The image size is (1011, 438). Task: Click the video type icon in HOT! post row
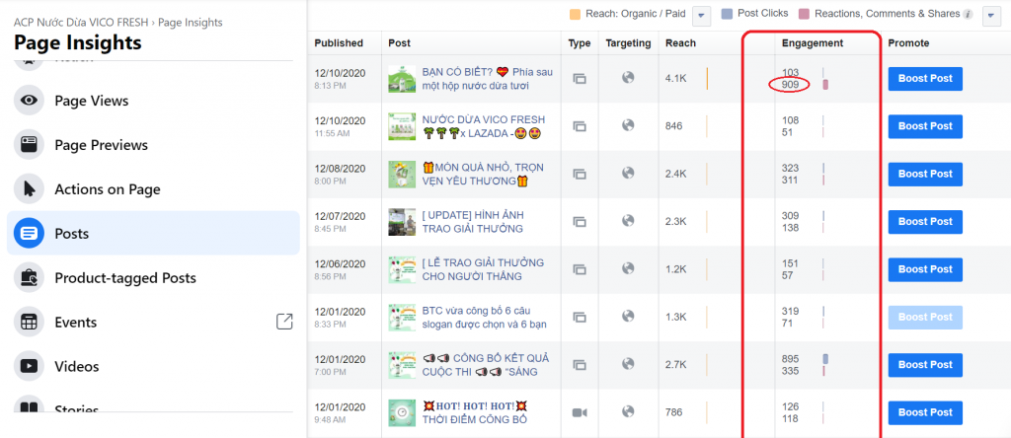tap(580, 412)
